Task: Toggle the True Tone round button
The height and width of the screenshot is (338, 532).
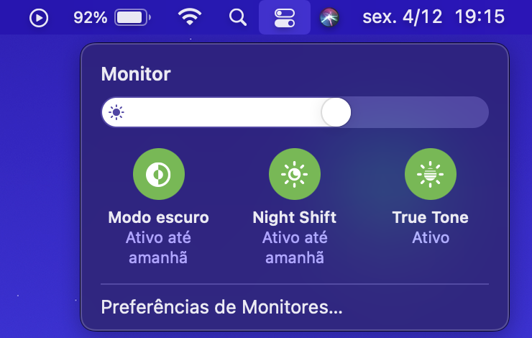Action: coord(431,174)
